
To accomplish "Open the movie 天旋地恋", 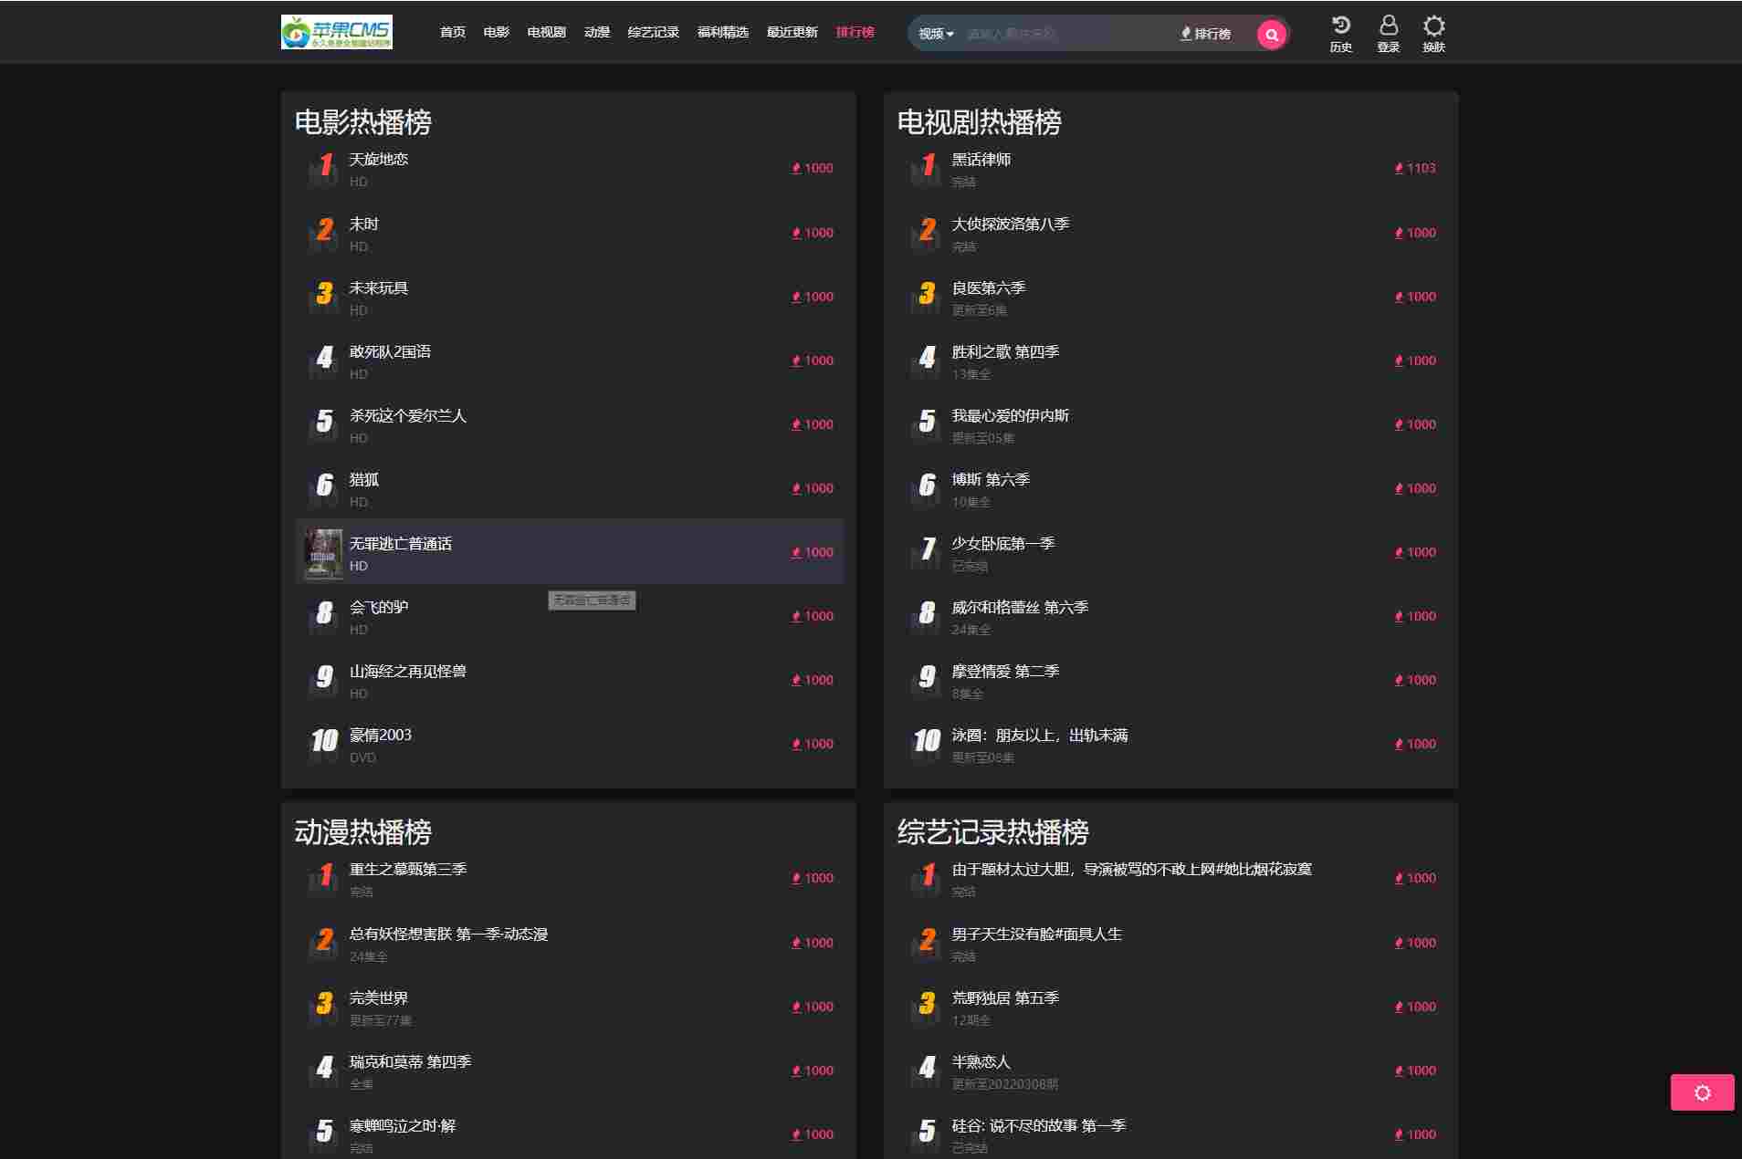I will [378, 159].
